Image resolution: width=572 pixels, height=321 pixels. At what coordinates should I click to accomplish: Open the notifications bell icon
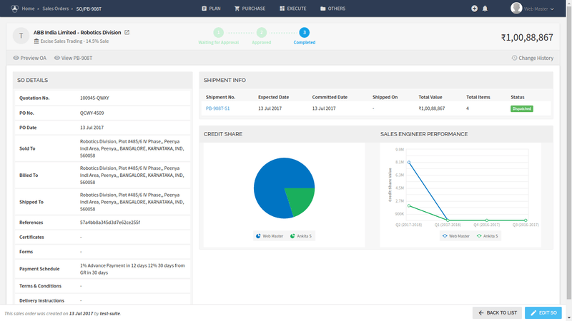click(x=485, y=9)
